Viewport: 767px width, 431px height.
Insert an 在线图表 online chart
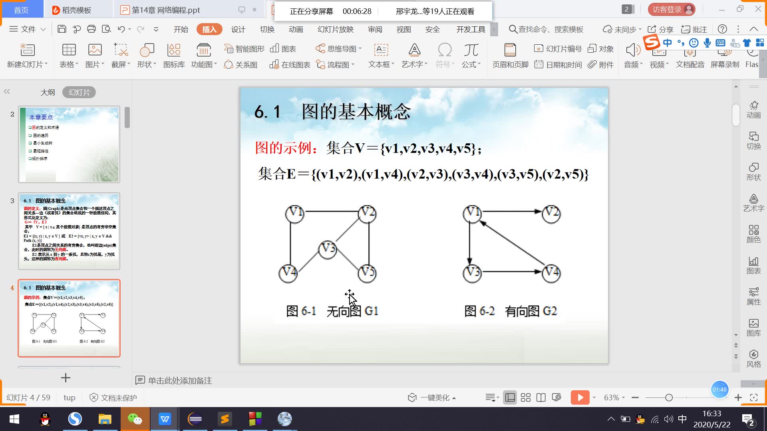pos(290,65)
